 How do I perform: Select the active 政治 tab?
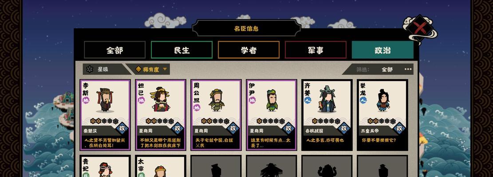click(x=383, y=50)
